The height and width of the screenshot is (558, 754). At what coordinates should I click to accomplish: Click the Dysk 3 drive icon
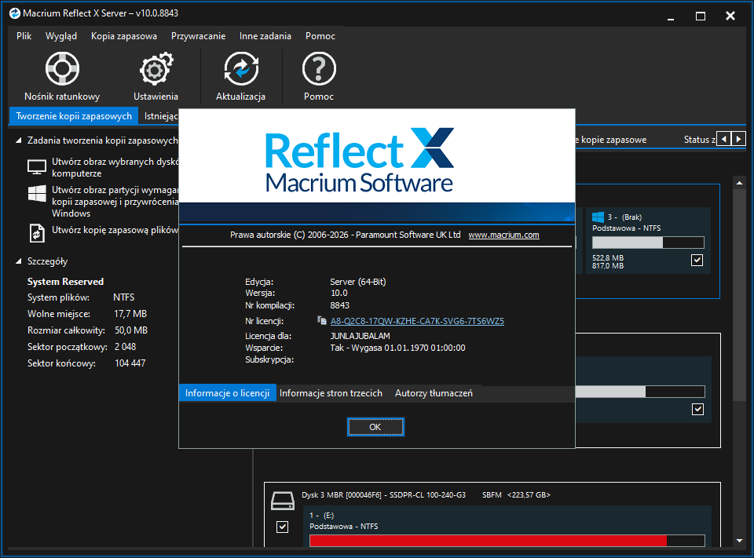[x=282, y=501]
